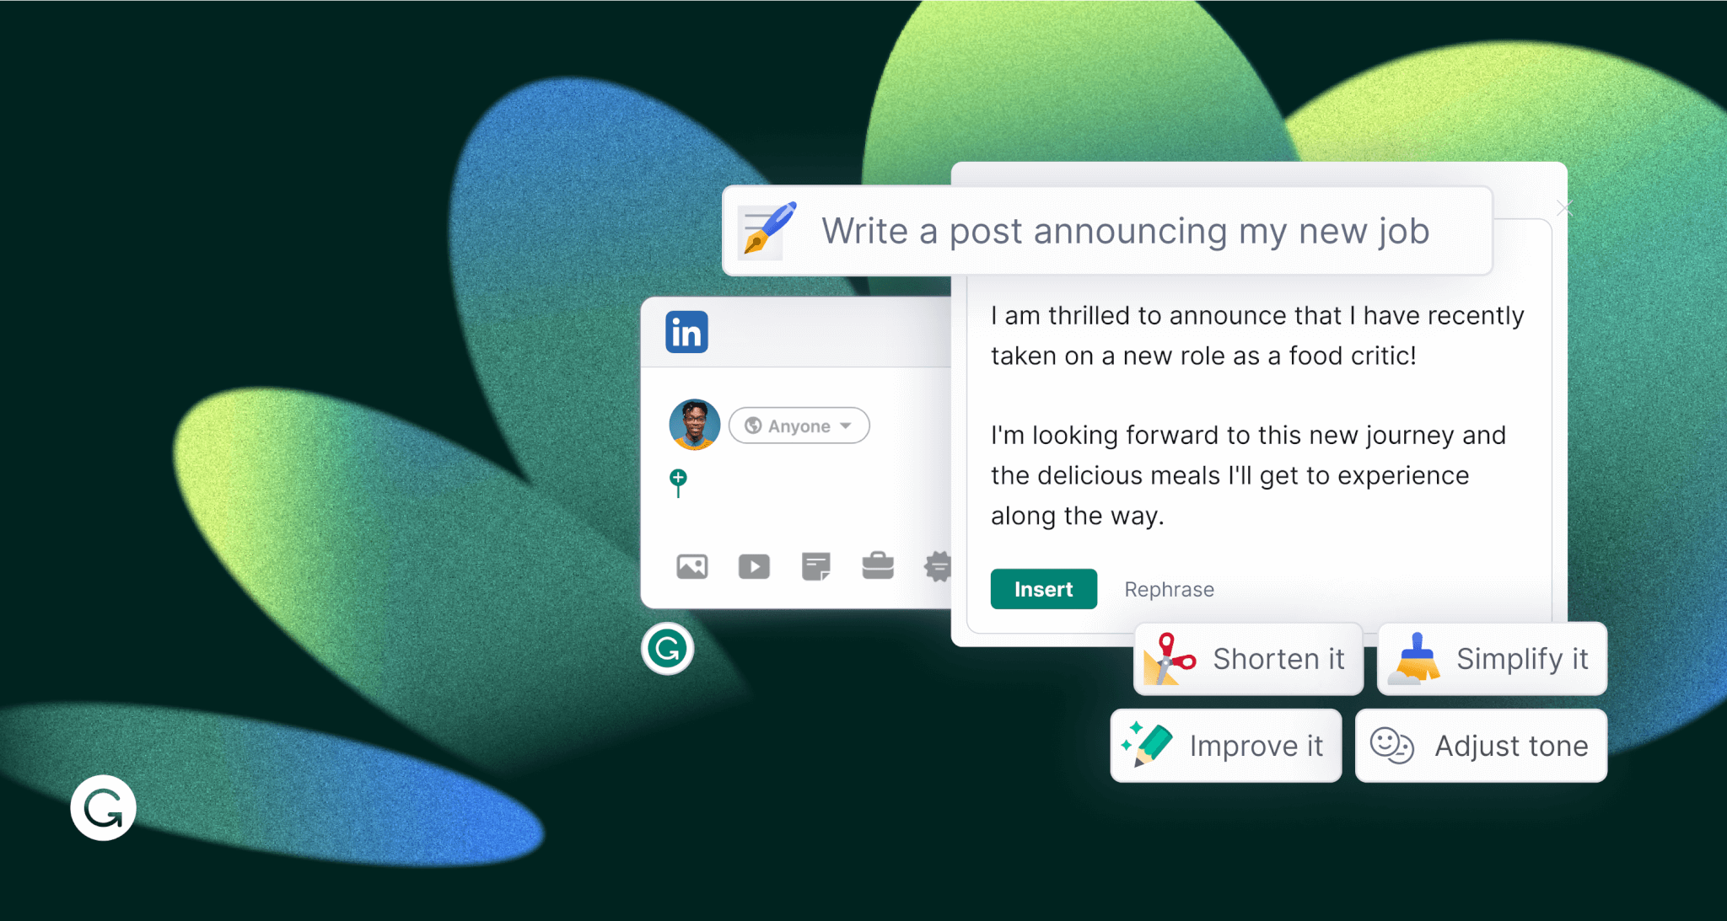Click the user profile avatar on LinkedIn post
The height and width of the screenshot is (921, 1727).
(691, 425)
